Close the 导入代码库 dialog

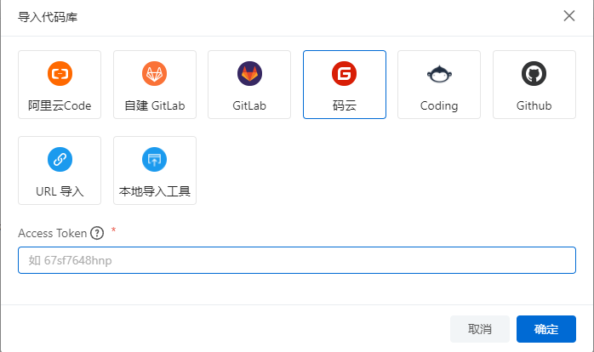pos(569,16)
